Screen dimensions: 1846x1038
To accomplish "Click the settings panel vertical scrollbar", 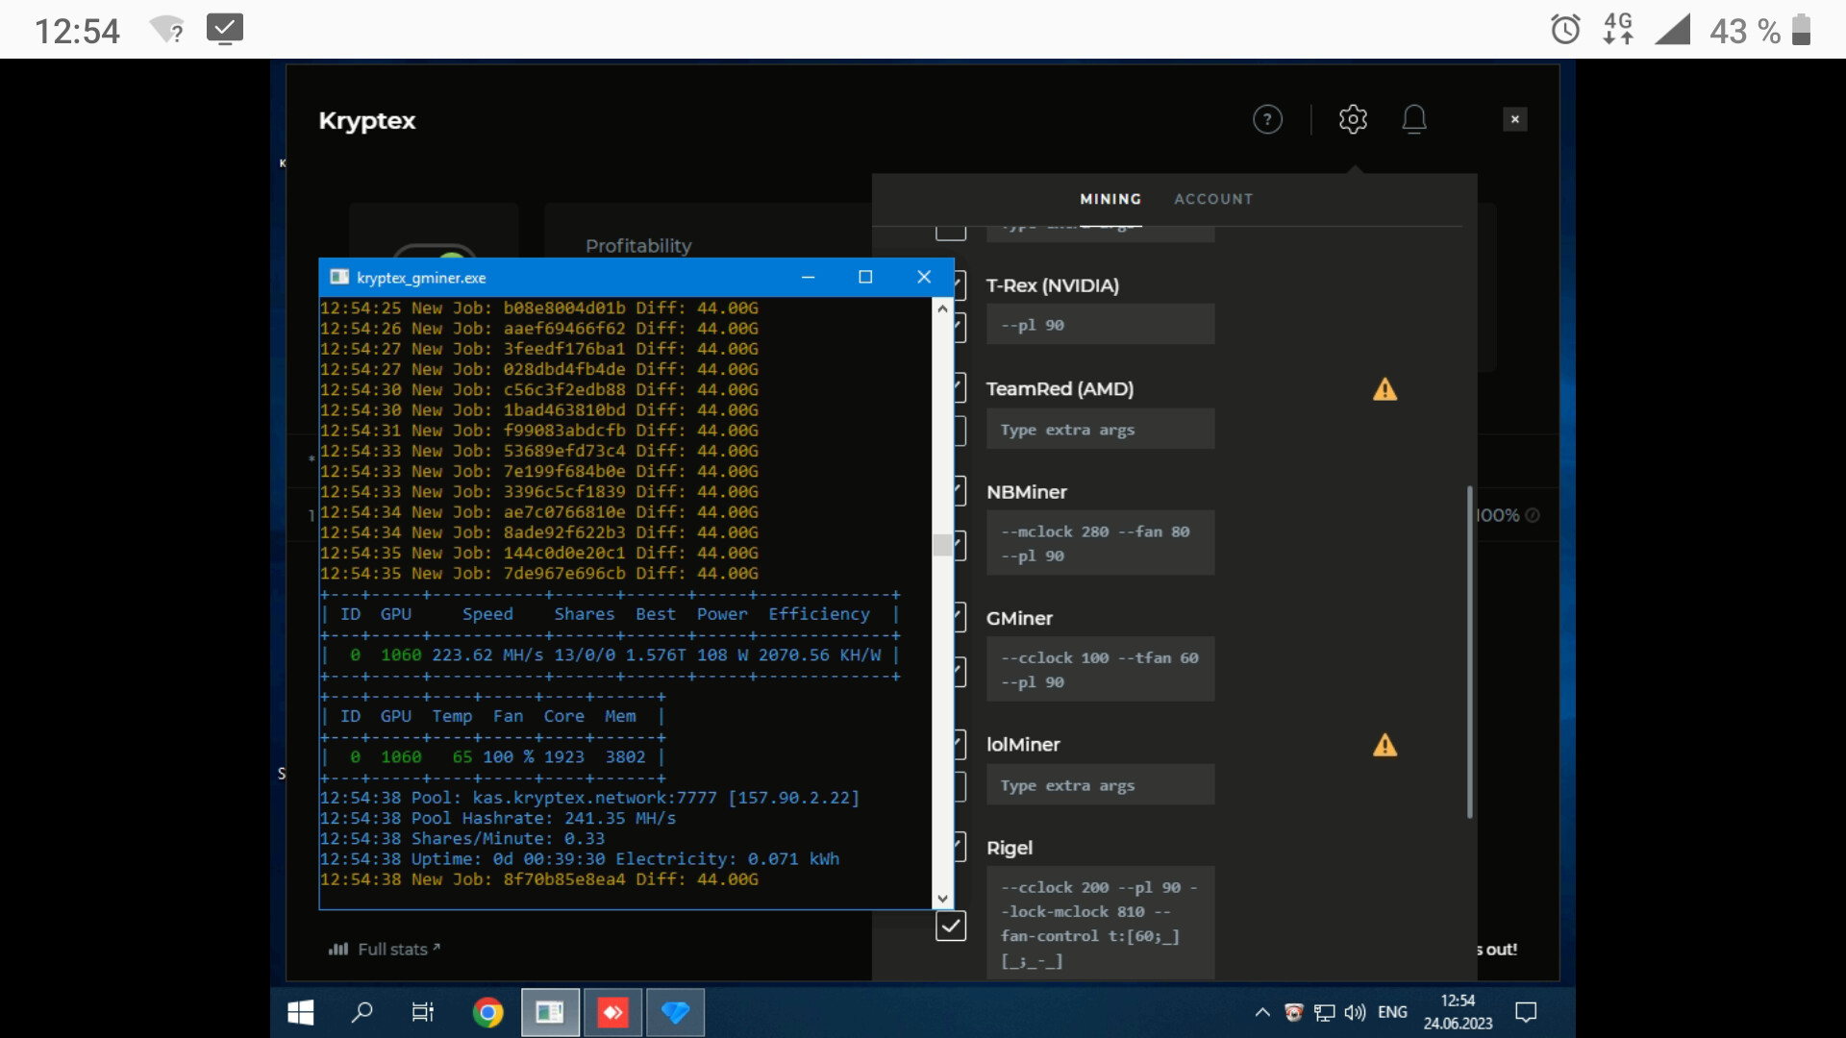I will click(1469, 653).
